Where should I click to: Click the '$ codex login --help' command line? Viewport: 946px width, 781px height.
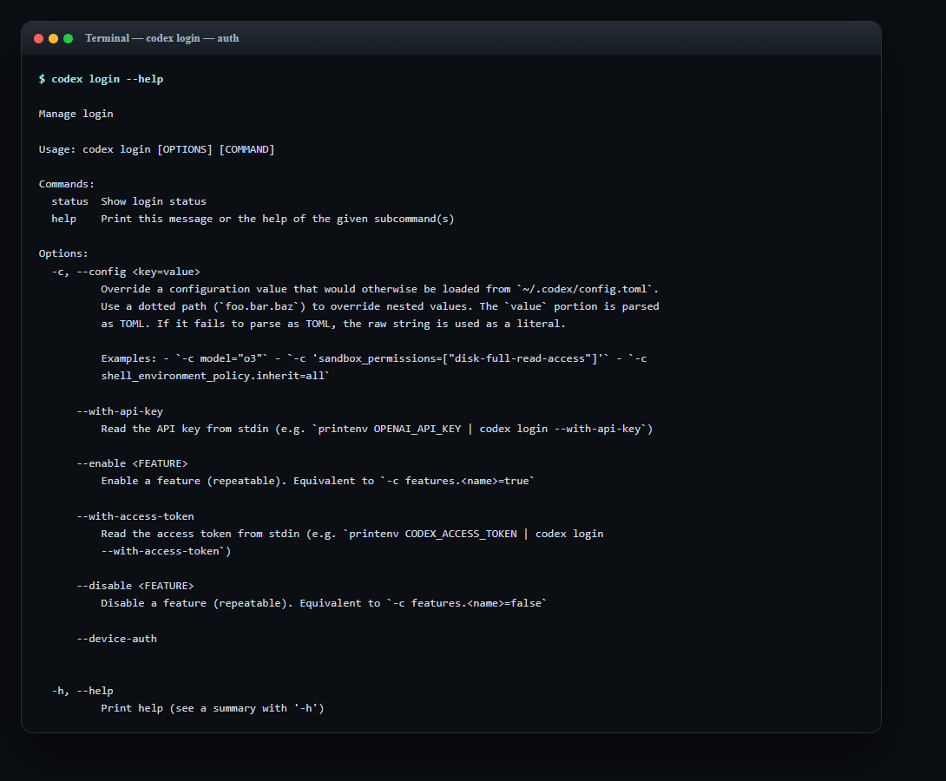tap(101, 79)
